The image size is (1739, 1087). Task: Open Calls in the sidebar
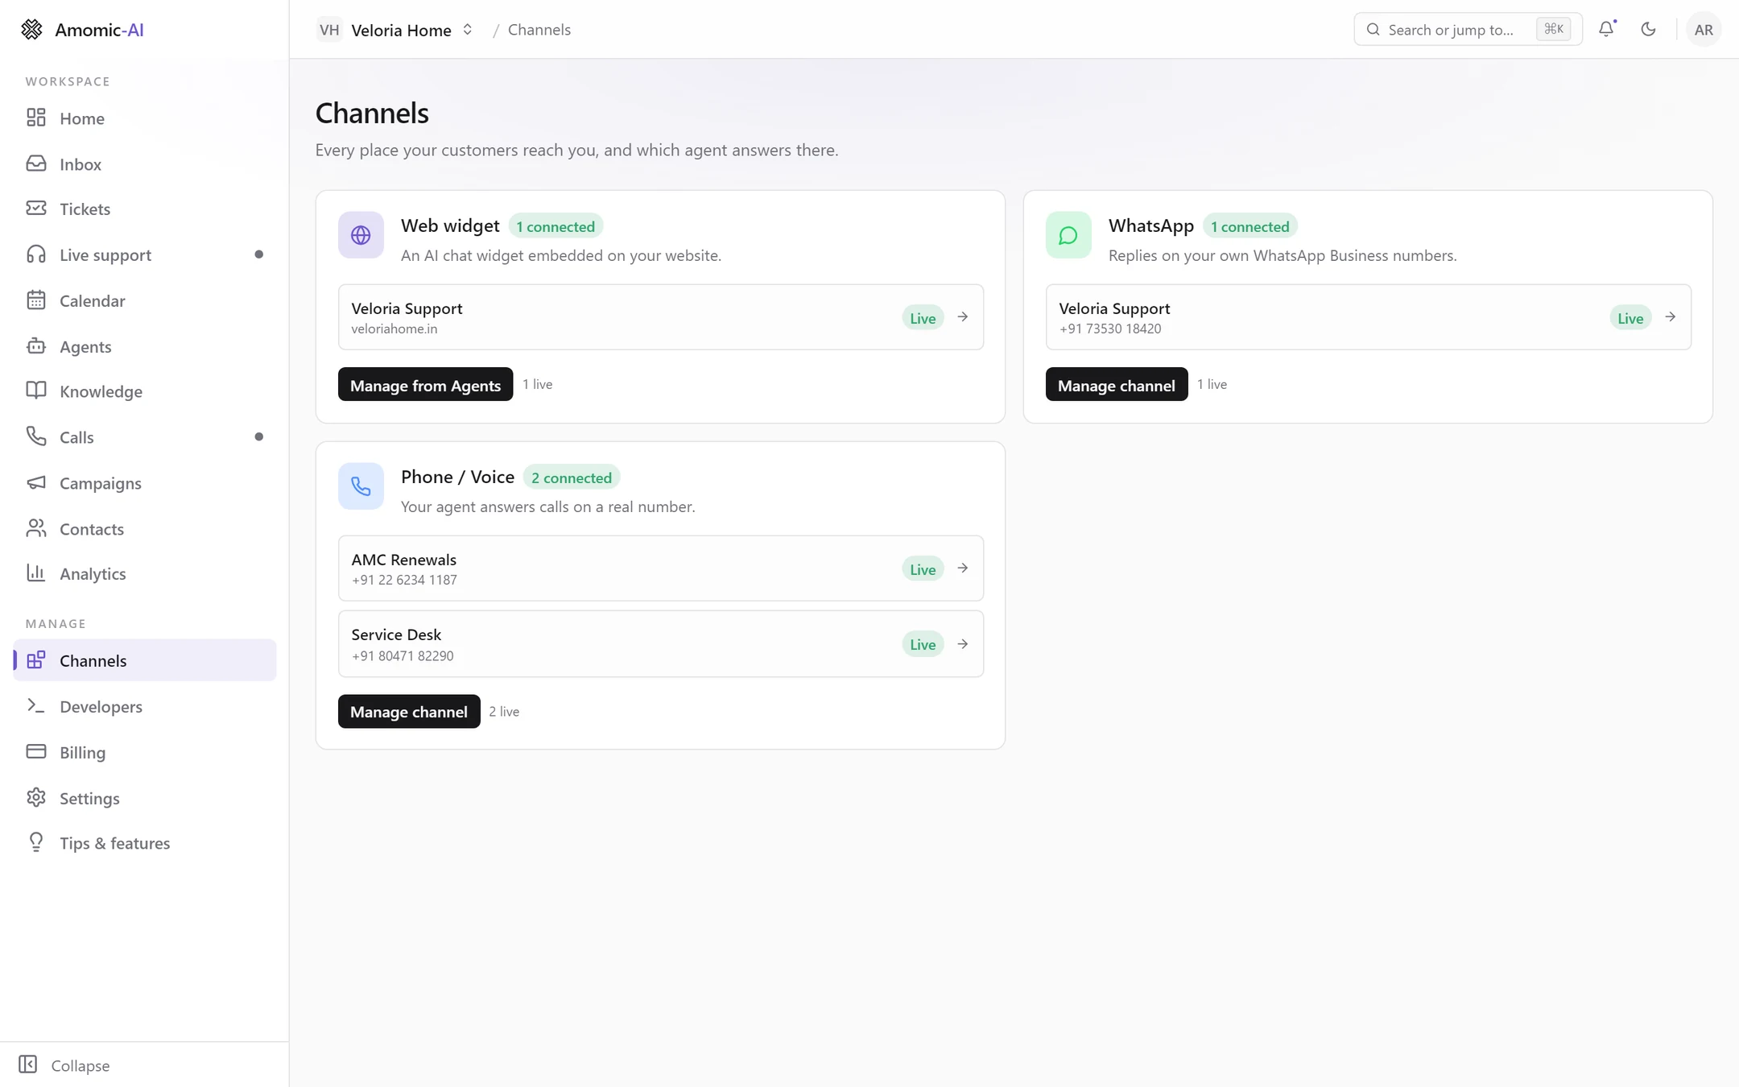tap(145, 437)
